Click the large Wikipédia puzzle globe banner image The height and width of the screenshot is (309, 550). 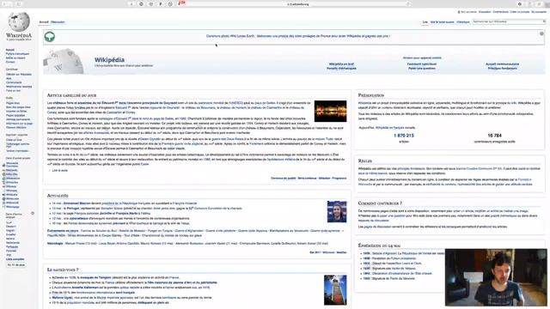(x=64, y=61)
